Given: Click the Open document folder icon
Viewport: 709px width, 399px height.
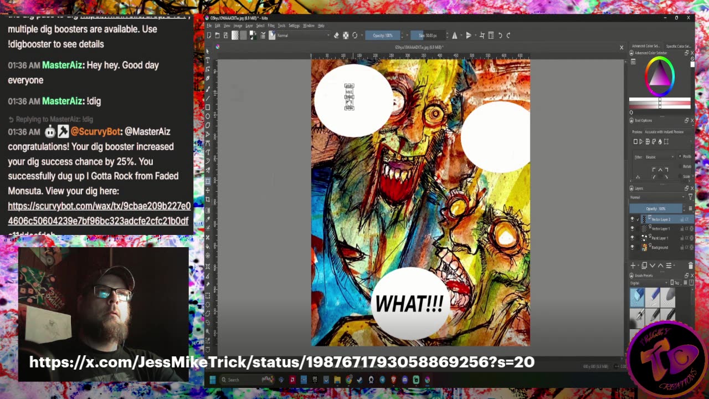Looking at the screenshot, I should pyautogui.click(x=217, y=35).
